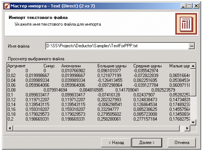Click the Имя файла label
Viewport: 203px width, 150px height.
(19, 46)
